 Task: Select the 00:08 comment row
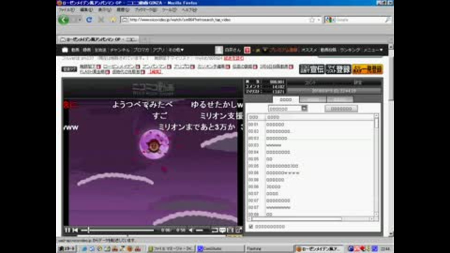pyautogui.click(x=311, y=214)
